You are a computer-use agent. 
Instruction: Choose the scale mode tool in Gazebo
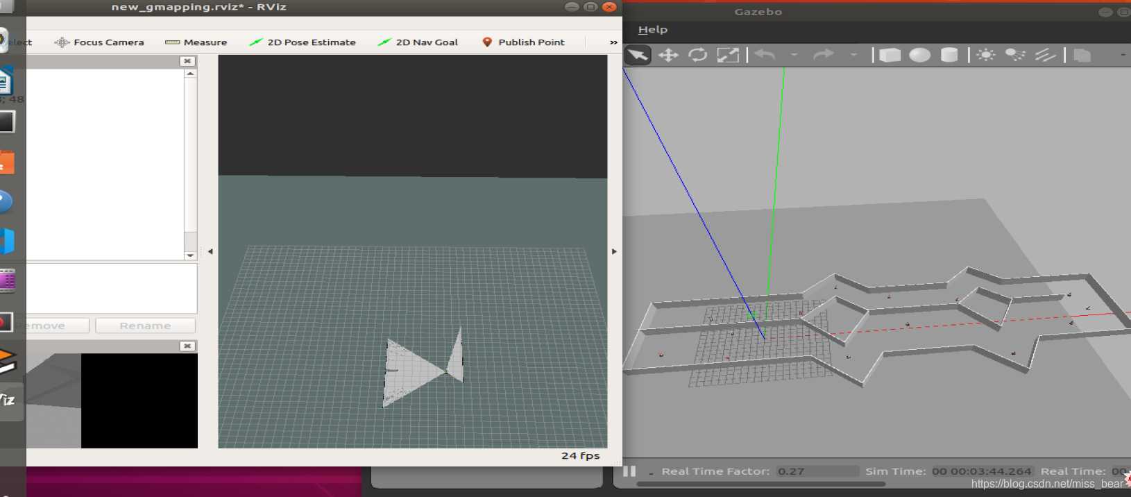coord(728,55)
